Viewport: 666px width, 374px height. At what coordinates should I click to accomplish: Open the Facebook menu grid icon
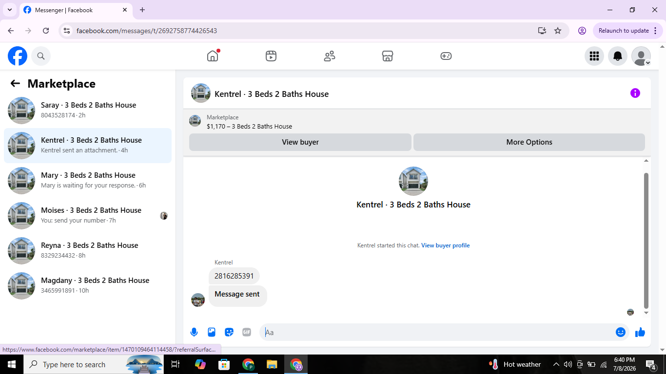[594, 56]
